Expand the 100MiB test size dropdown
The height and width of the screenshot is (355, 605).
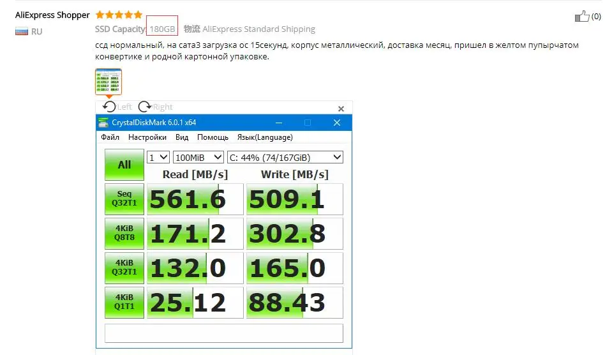pyautogui.click(x=198, y=158)
